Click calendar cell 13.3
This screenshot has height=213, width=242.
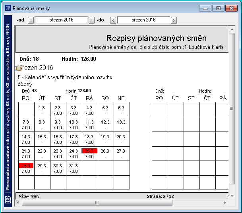[122, 124]
